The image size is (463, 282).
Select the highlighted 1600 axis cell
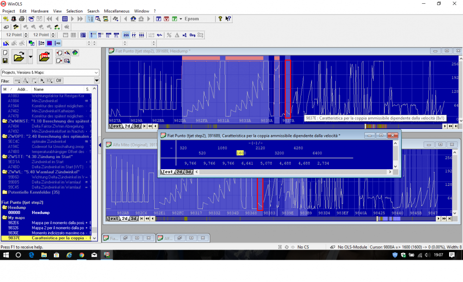coord(241,153)
